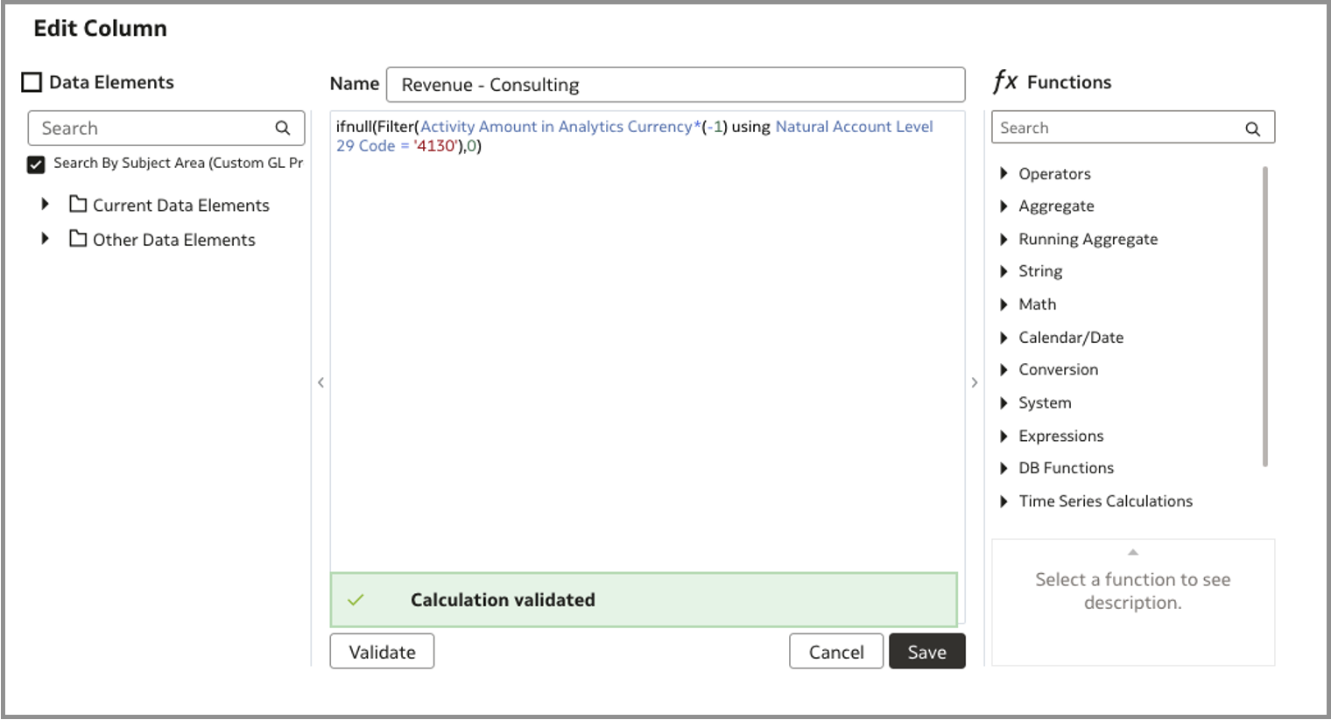
Task: Save the column calculation
Action: pos(926,652)
